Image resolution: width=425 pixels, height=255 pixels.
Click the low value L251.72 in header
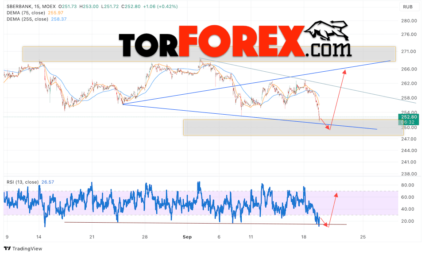(110, 6)
